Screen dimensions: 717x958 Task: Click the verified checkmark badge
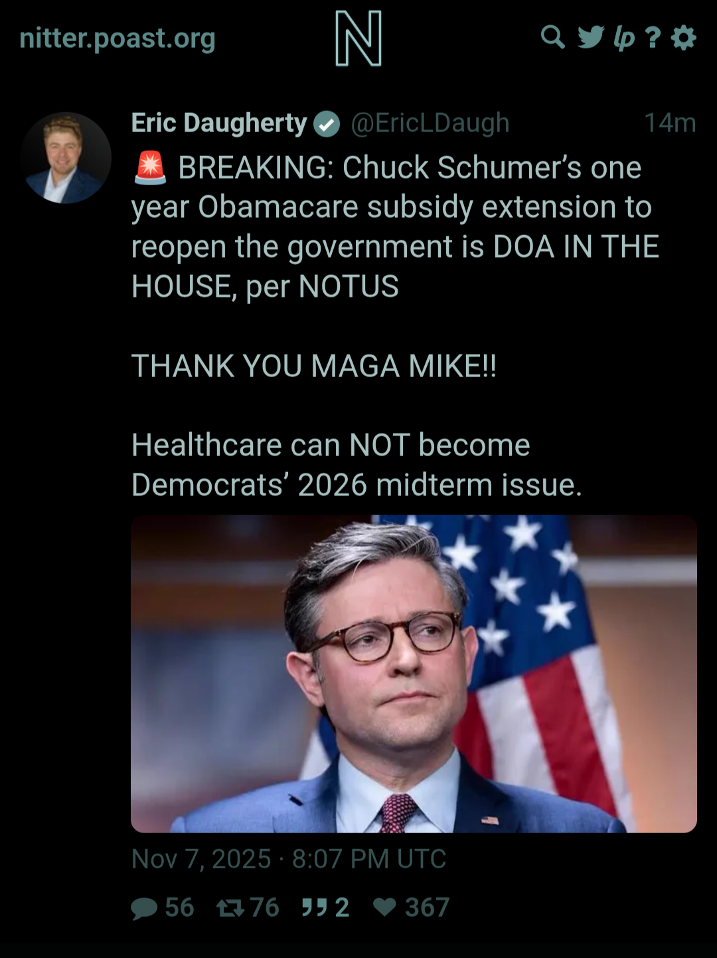point(327,123)
